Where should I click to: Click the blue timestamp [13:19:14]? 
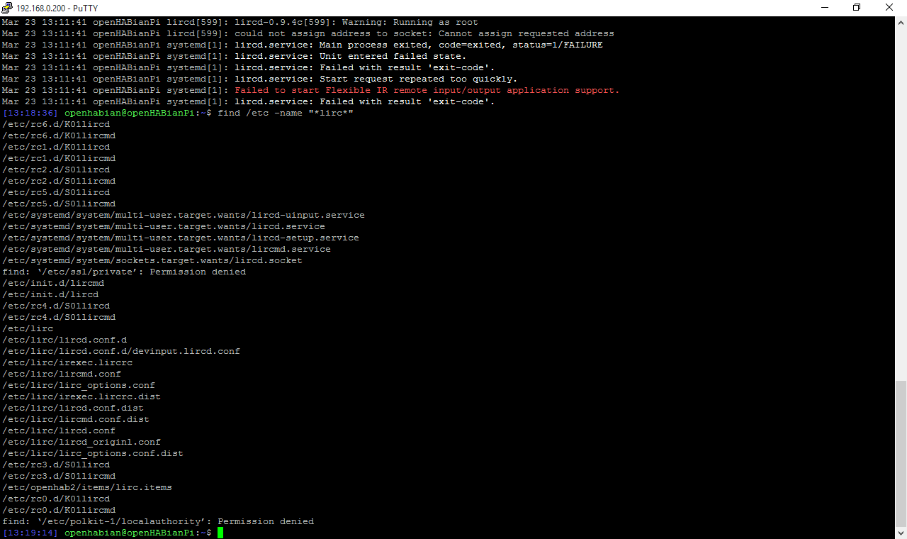click(29, 532)
